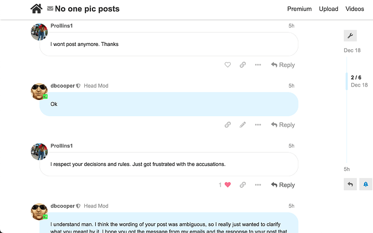Toggle the notification bell for this topic
Image resolution: width=373 pixels, height=233 pixels.
tap(365, 184)
